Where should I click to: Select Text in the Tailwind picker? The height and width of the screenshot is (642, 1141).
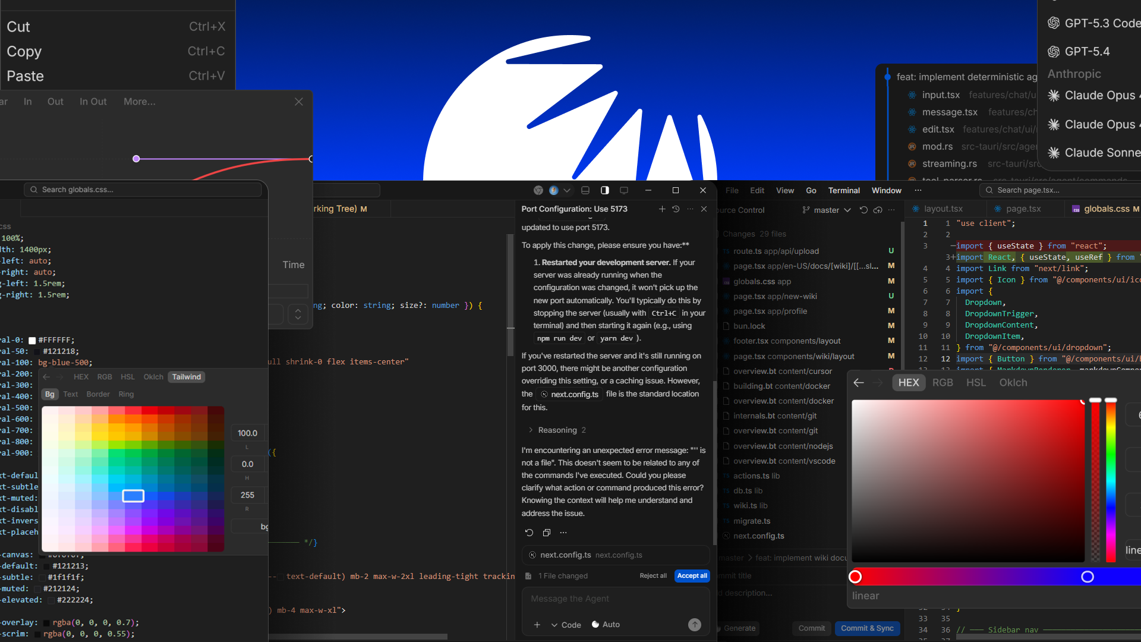click(71, 394)
